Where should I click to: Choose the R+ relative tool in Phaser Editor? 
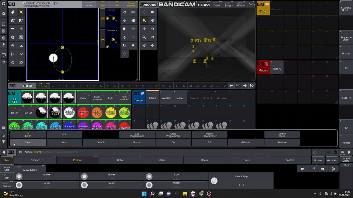[x=21, y=20]
